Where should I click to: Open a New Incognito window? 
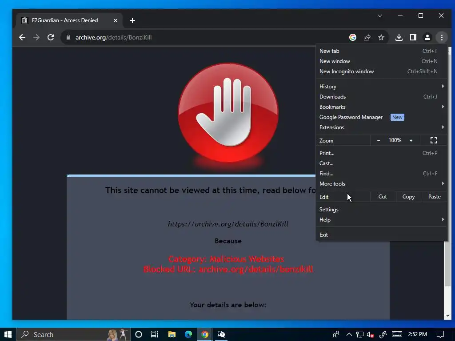(x=381, y=71)
